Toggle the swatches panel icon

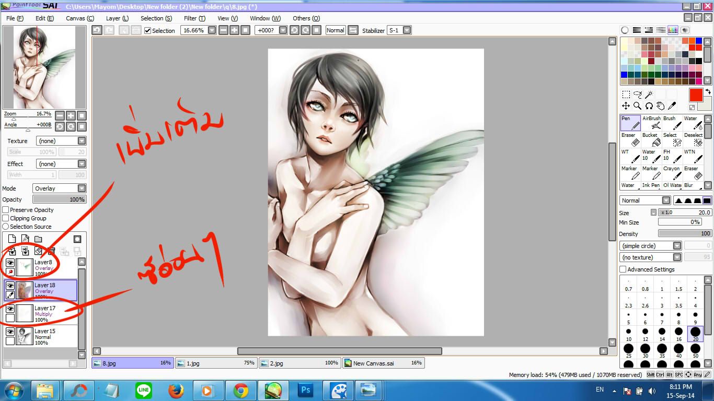pos(673,30)
